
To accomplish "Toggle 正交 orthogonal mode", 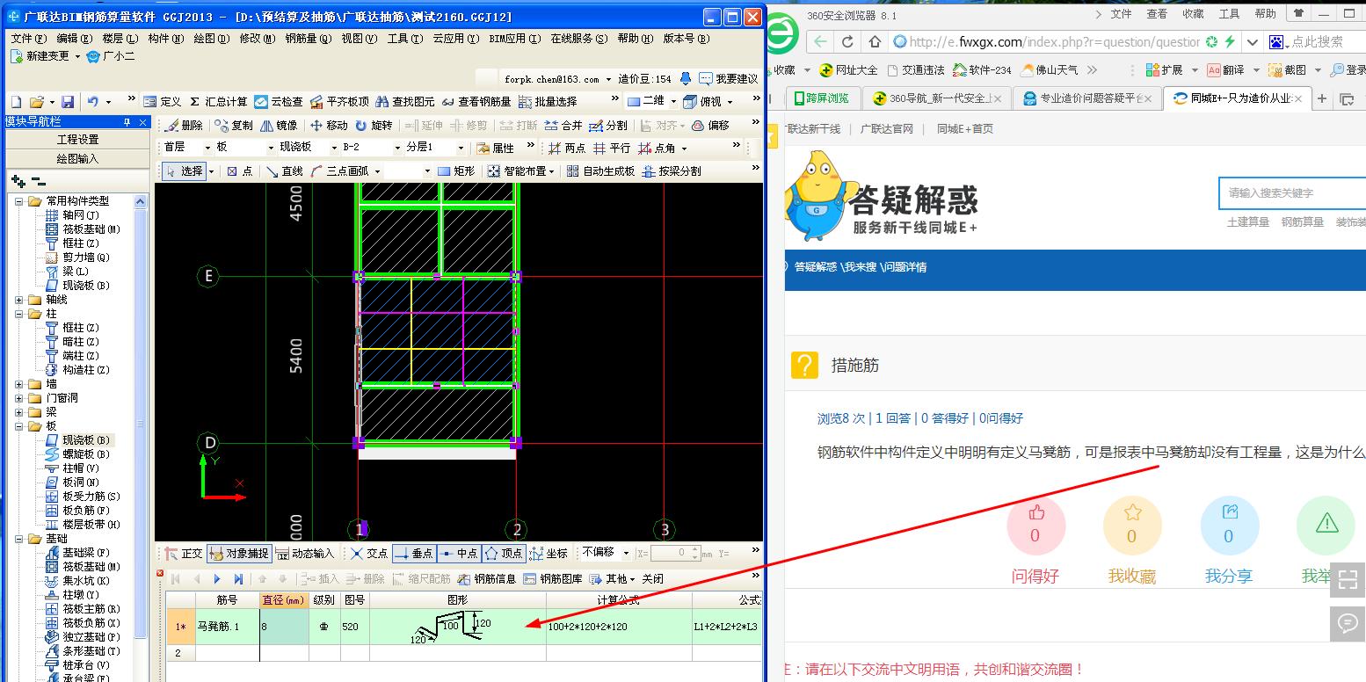I will (184, 554).
